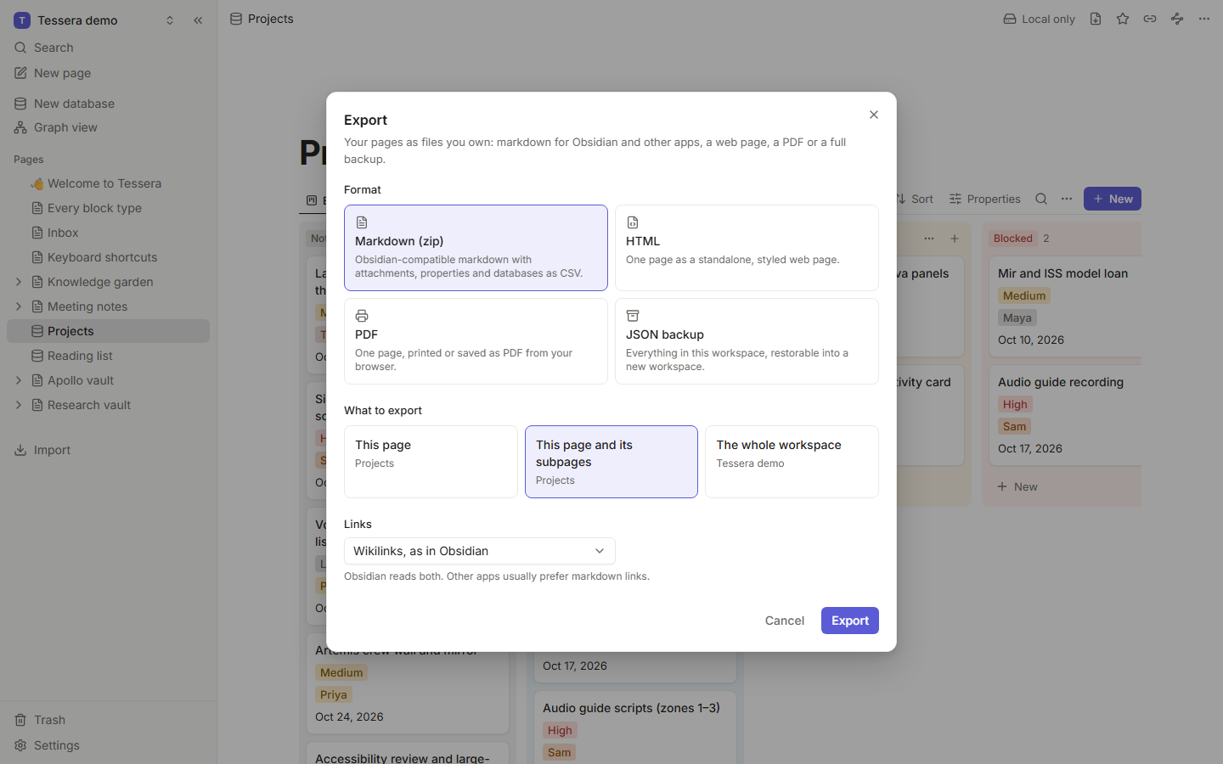Expand the Meeting notes page tree

coord(19,306)
